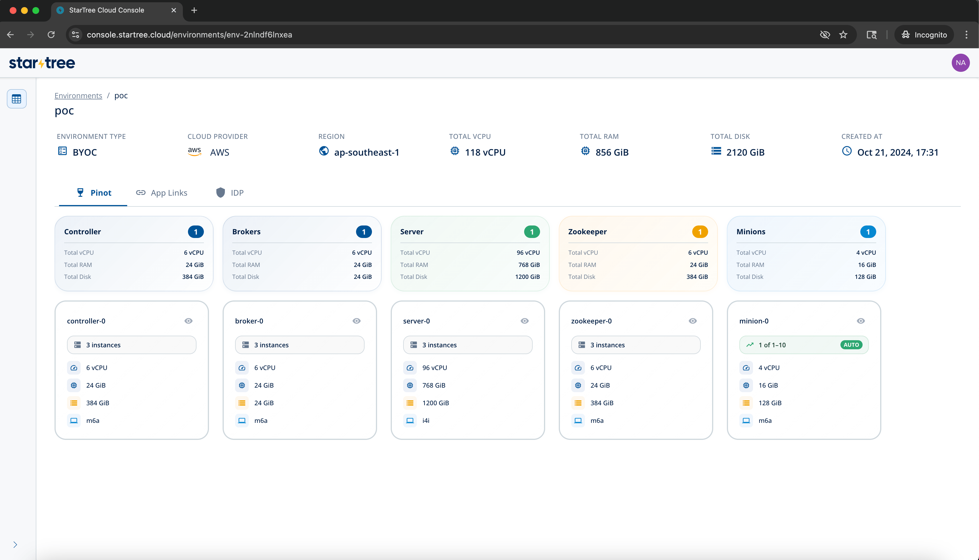Click the Zookeeper summary card title
The image size is (979, 560).
(587, 231)
